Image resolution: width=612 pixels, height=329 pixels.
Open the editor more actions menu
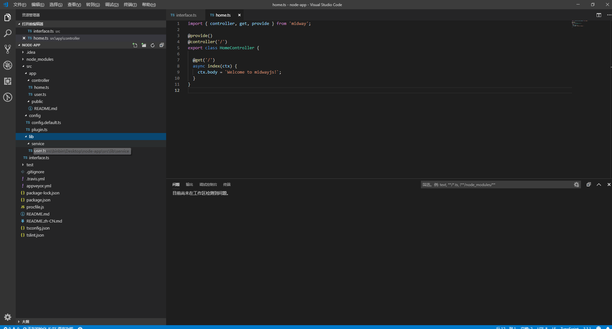pos(608,15)
